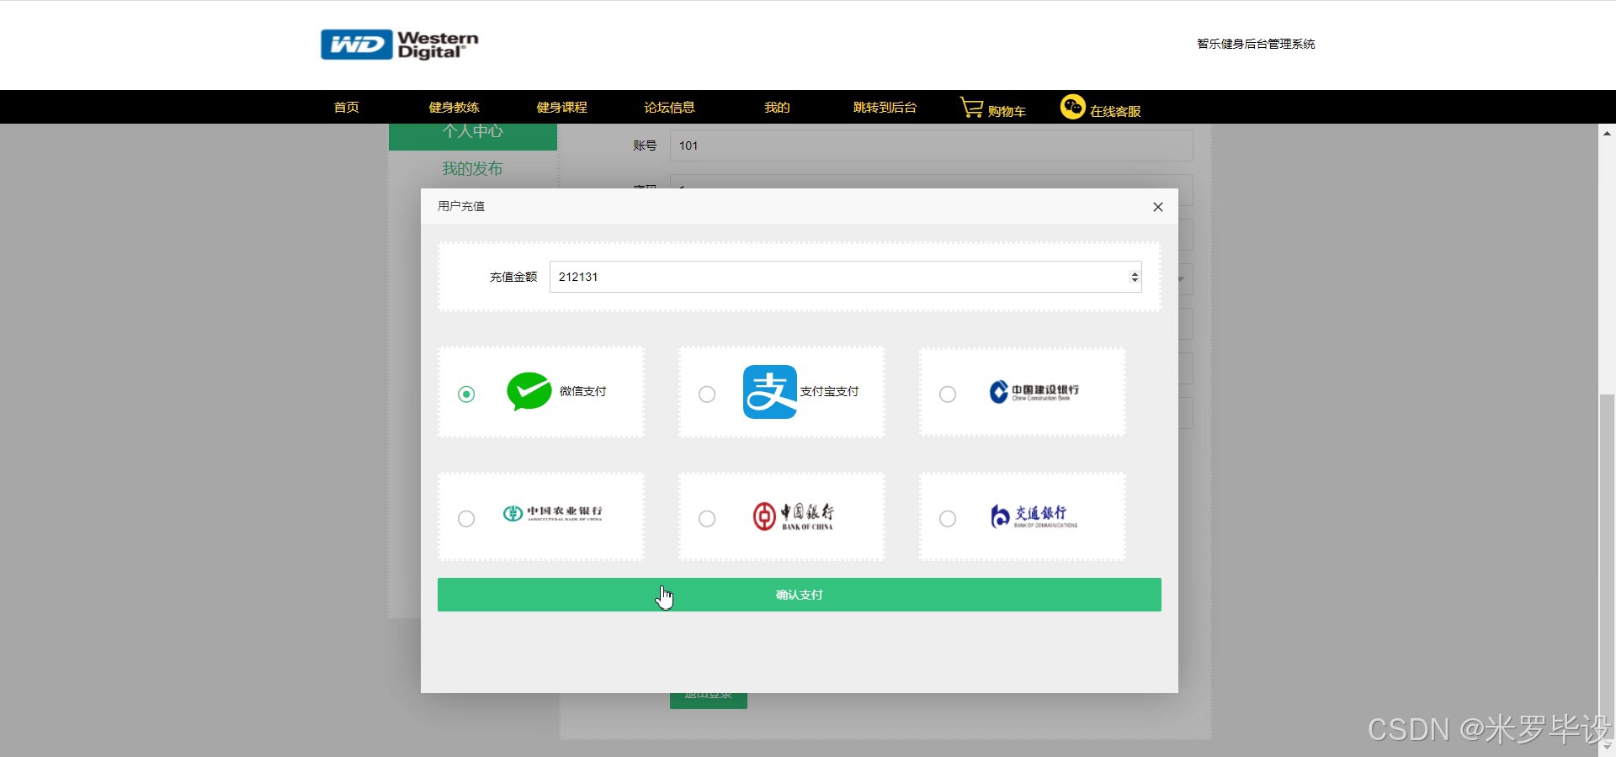The image size is (1616, 757).
Task: Click the 在线客服 text link
Action: coord(1115,111)
